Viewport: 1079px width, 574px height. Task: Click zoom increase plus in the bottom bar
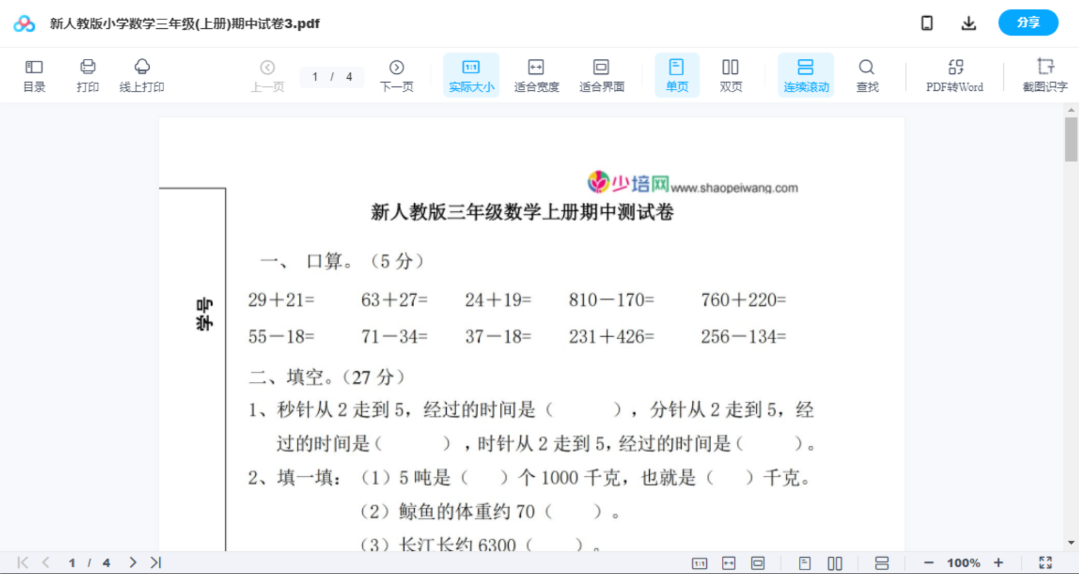[999, 562]
